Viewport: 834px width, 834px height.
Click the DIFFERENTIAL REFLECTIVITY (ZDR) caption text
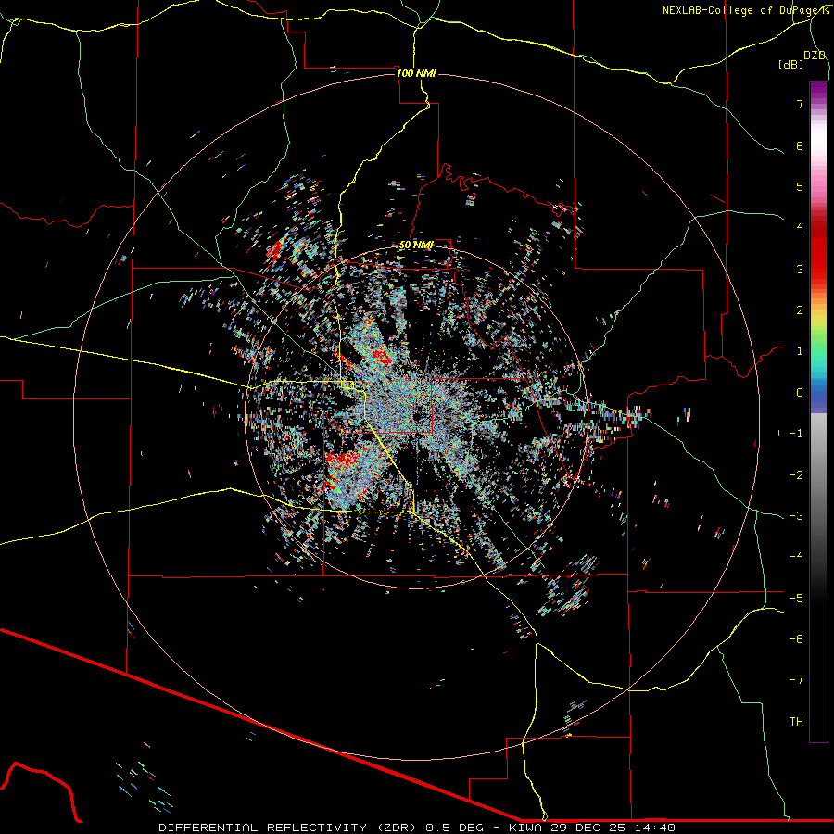289,828
